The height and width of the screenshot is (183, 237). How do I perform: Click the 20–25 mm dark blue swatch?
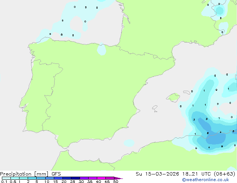[67, 178]
